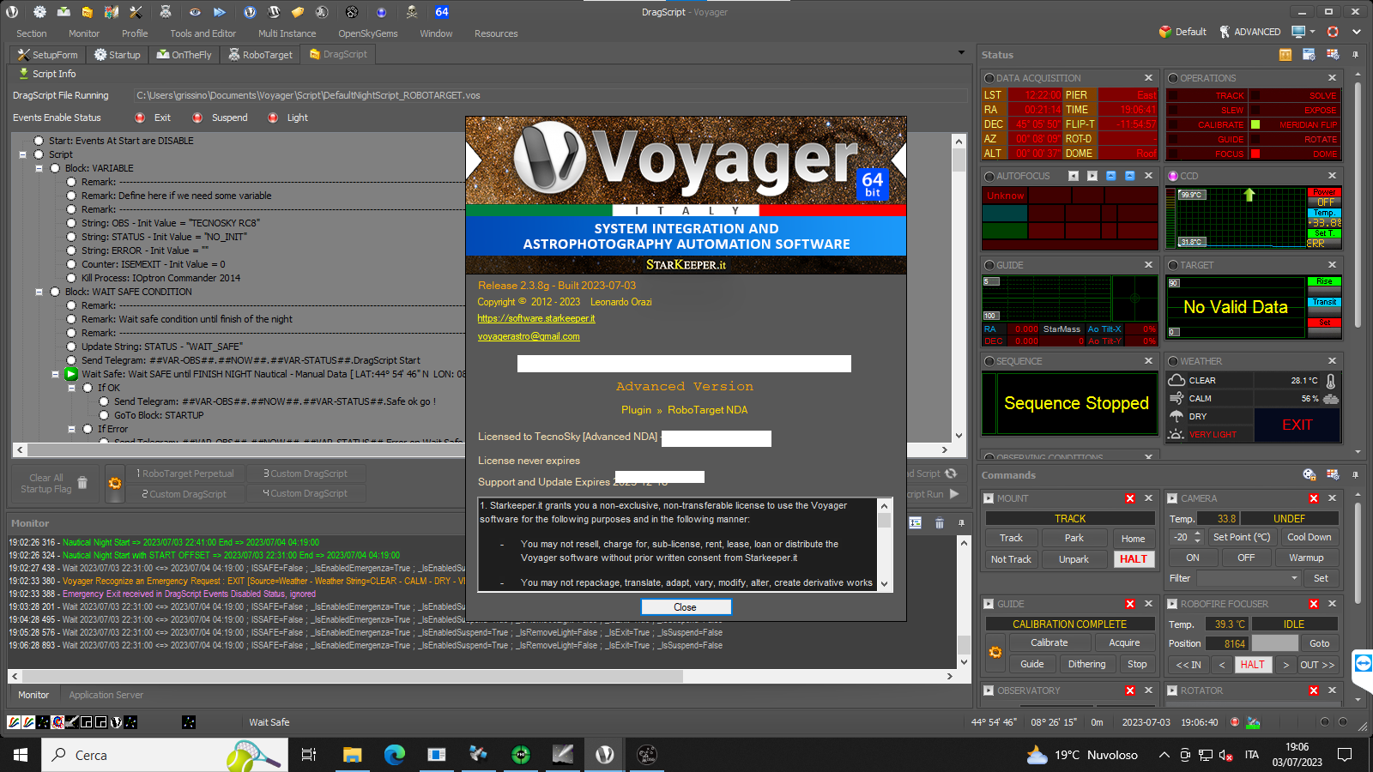Viewport: 1373px width, 772px height.
Task: Click the crossed tools icon in top toolbar
Action: pyautogui.click(x=136, y=12)
